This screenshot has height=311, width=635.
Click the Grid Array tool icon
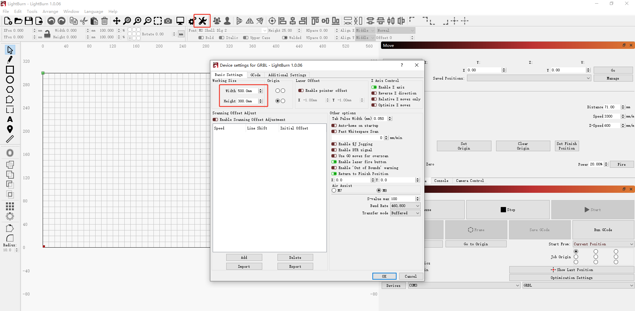coord(10,206)
